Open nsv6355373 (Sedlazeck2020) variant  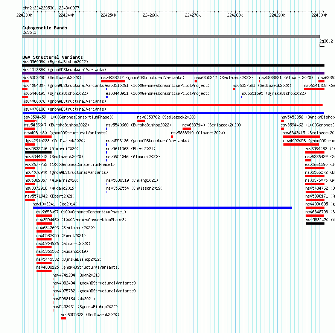point(90,315)
